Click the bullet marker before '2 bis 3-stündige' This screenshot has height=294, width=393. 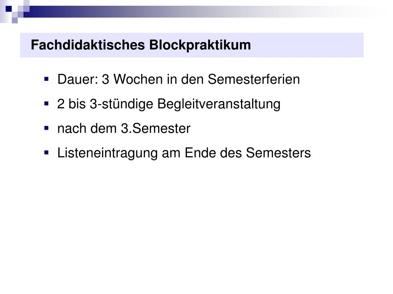(46, 103)
